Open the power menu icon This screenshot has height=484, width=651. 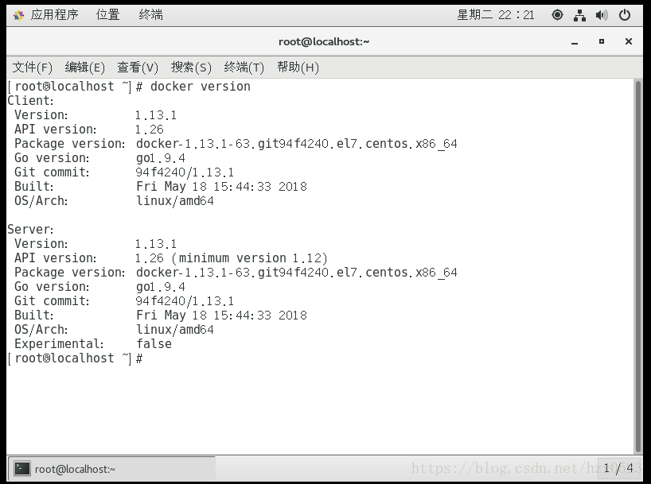pos(625,15)
